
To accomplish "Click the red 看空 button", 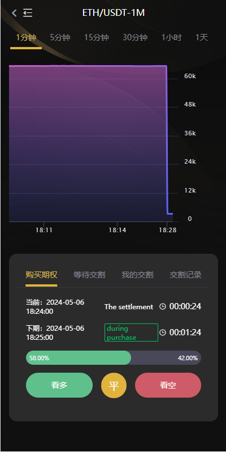I will (168, 385).
